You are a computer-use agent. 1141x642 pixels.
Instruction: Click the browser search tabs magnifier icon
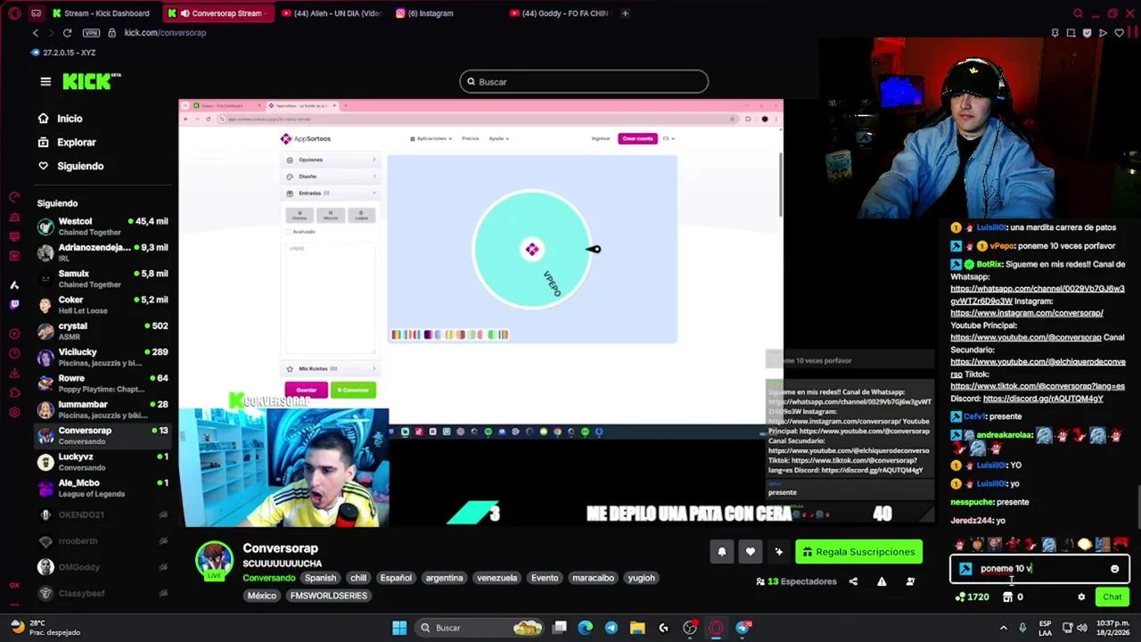coord(1078,13)
